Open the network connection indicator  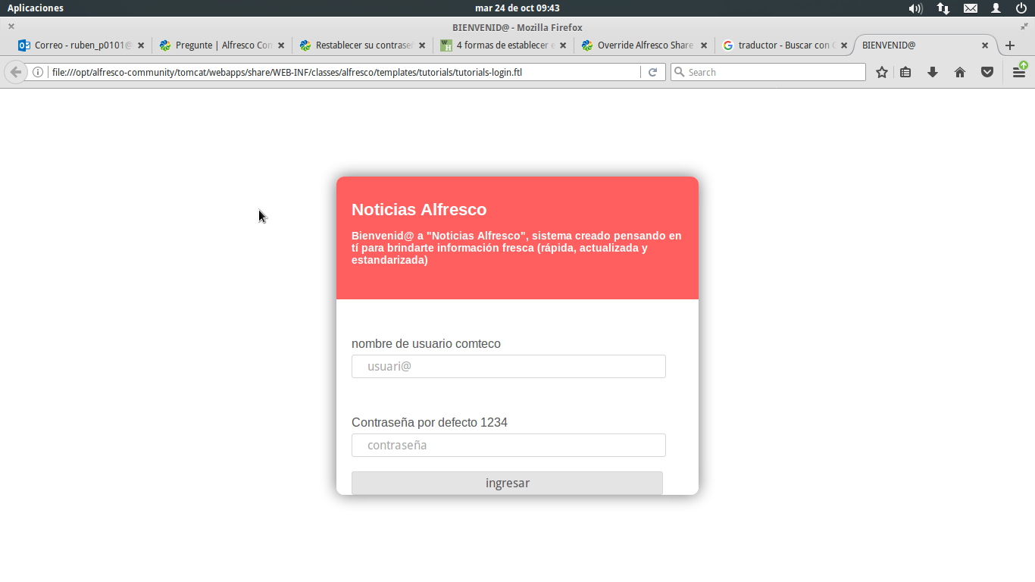pos(943,8)
